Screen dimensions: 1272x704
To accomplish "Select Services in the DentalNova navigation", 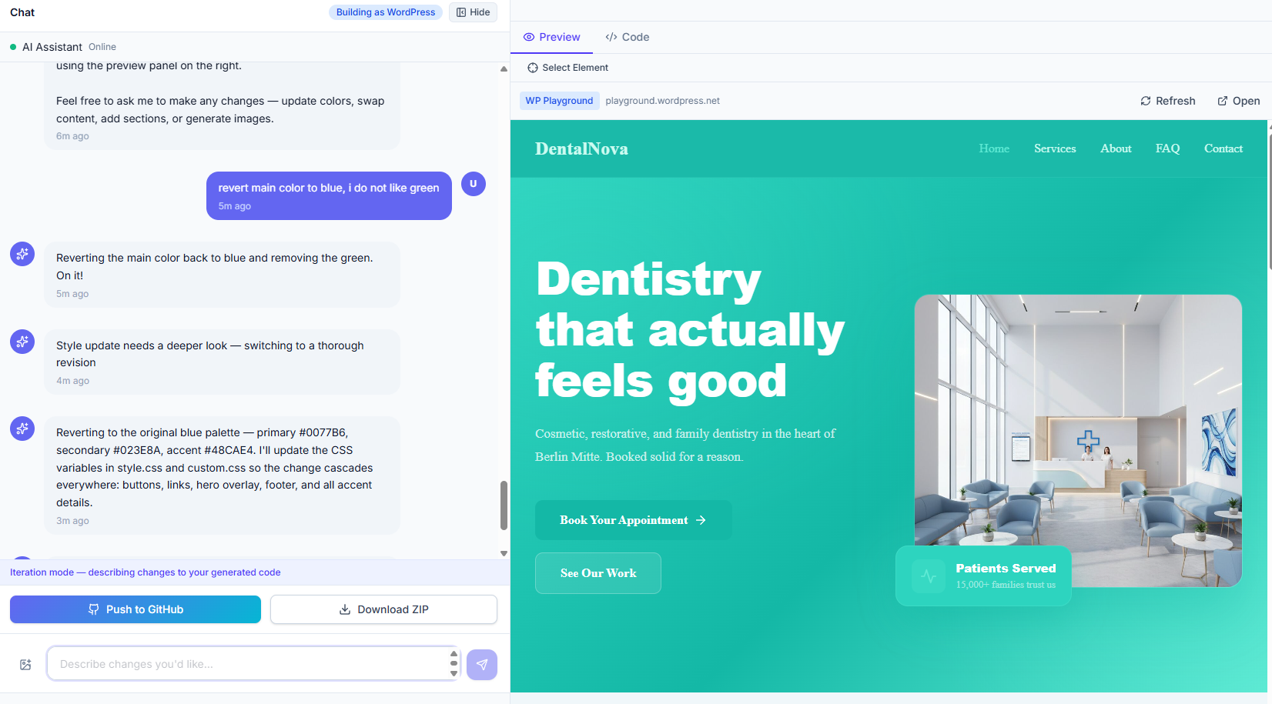I will click(x=1055, y=148).
